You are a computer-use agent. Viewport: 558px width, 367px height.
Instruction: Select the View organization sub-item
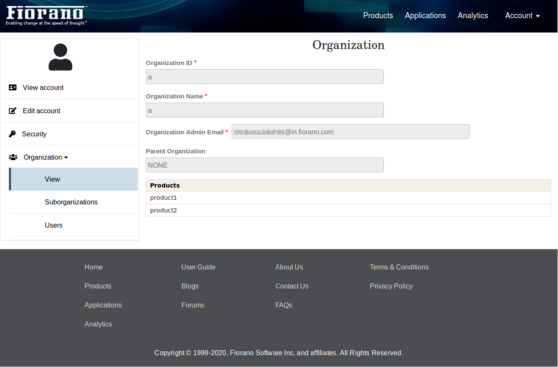pyautogui.click(x=74, y=179)
